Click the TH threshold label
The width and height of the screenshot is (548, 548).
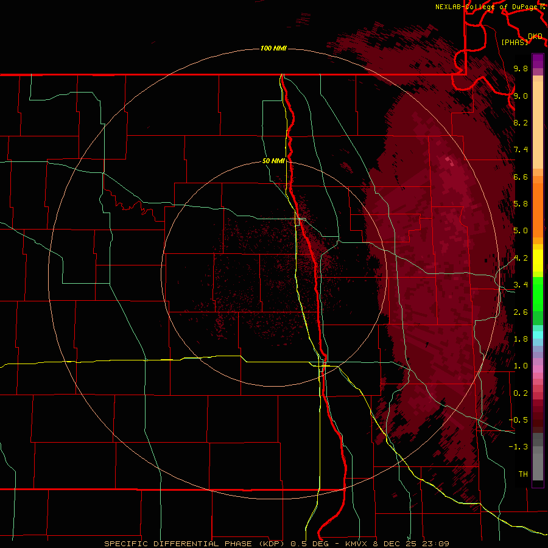tap(523, 474)
